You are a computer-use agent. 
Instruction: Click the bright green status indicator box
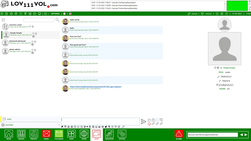[x=237, y=6]
